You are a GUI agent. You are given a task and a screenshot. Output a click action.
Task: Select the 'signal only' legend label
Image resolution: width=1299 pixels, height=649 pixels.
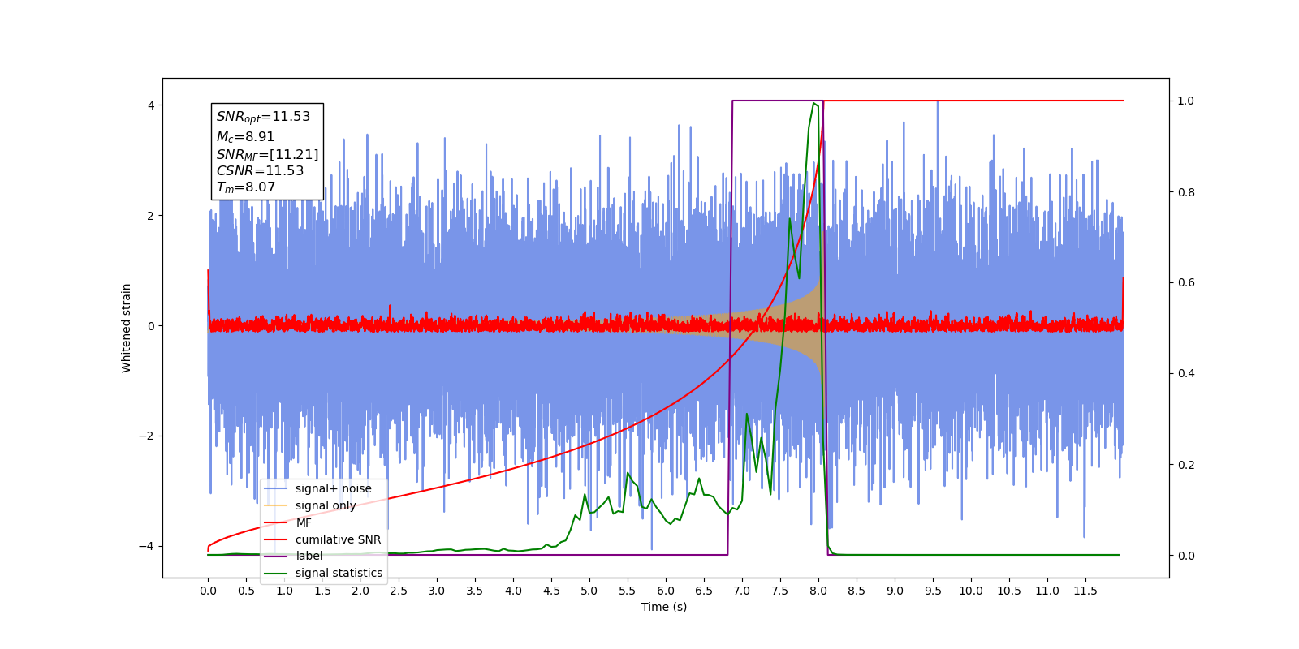(x=326, y=505)
